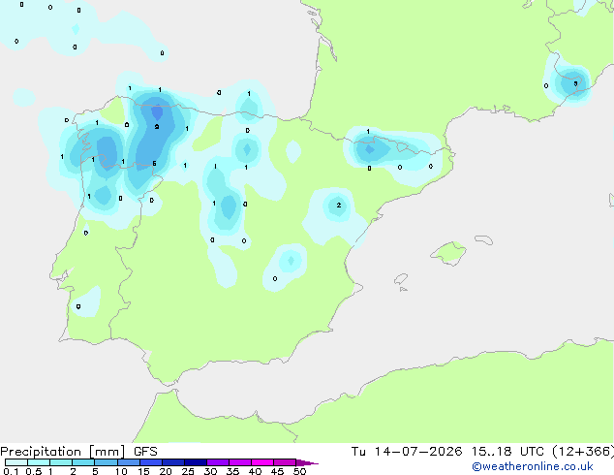Click the 25 legend scale label
The image size is (614, 475).
click(188, 471)
